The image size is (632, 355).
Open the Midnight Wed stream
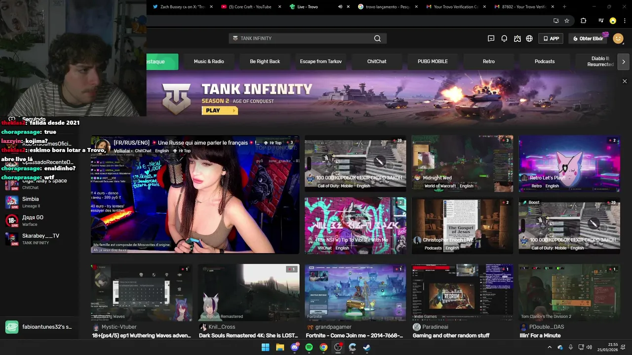coord(462,164)
